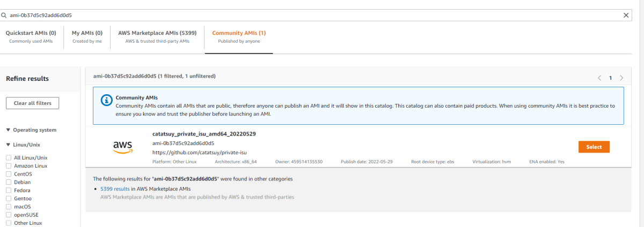Focus the AMI search input field
The height and width of the screenshot is (227, 644).
(317, 16)
